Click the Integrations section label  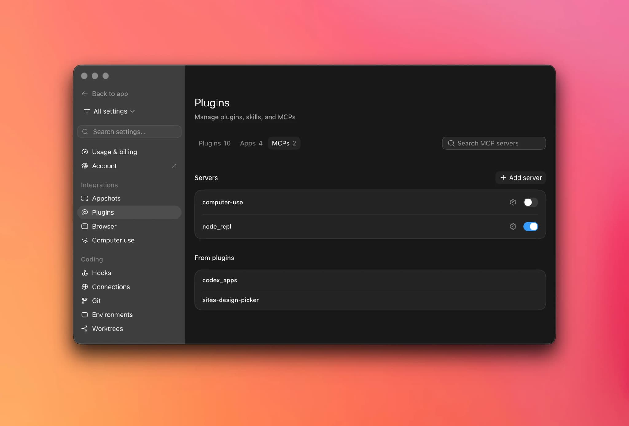click(x=99, y=185)
